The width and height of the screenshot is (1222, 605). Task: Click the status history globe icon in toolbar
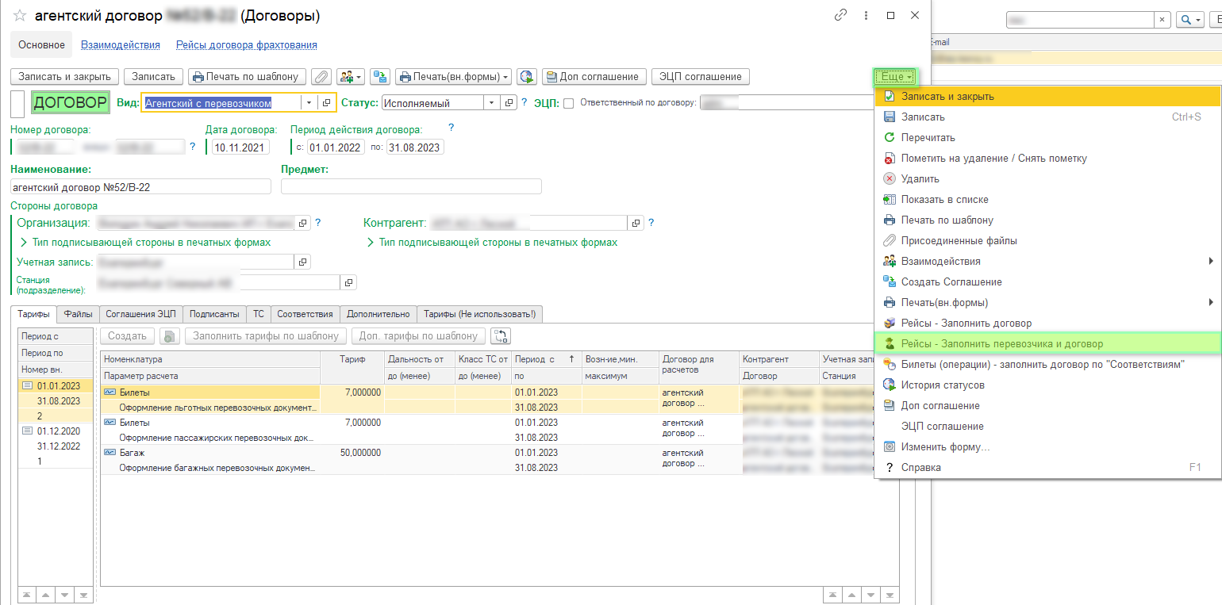526,77
